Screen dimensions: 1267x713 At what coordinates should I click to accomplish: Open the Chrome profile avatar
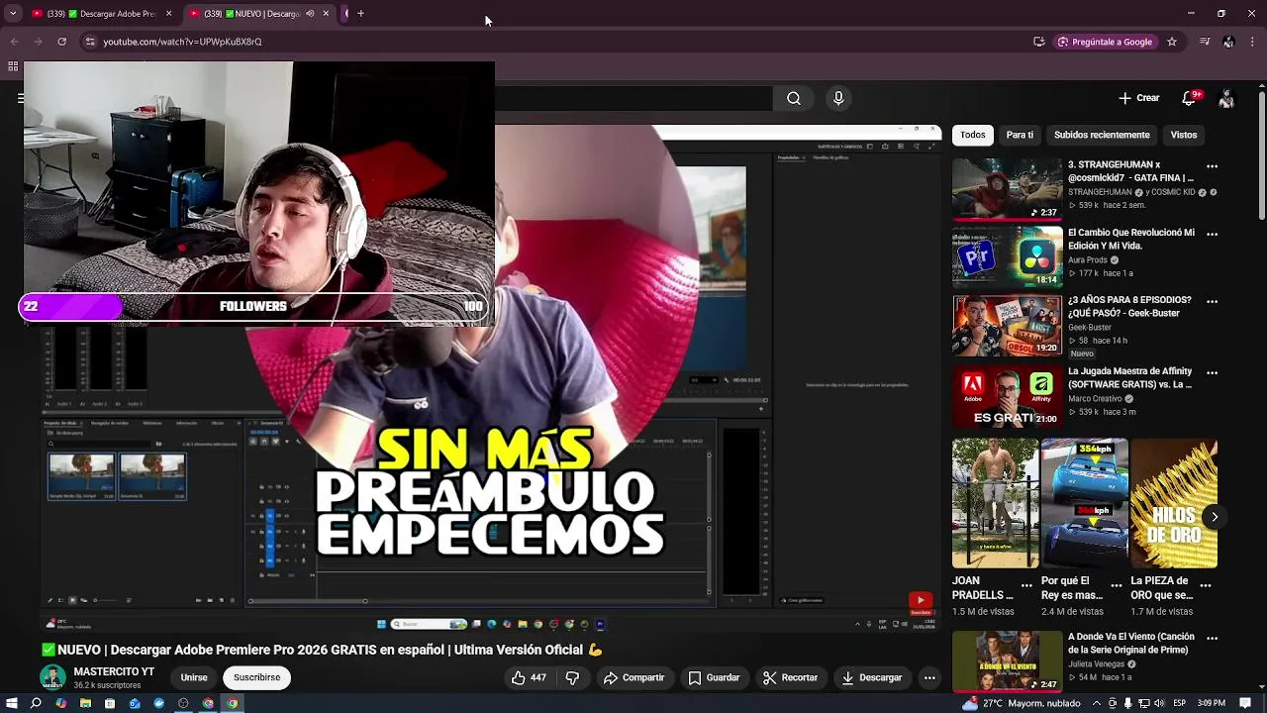pos(1228,42)
